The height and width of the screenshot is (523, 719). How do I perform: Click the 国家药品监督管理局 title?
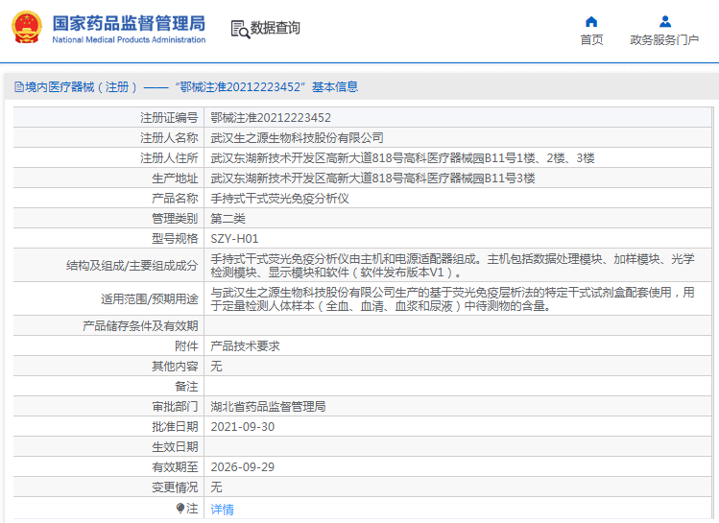point(129,23)
